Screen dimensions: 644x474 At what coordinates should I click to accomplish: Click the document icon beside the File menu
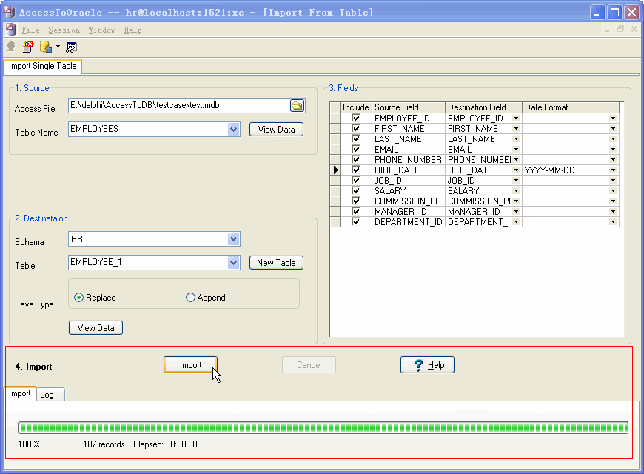[x=10, y=30]
